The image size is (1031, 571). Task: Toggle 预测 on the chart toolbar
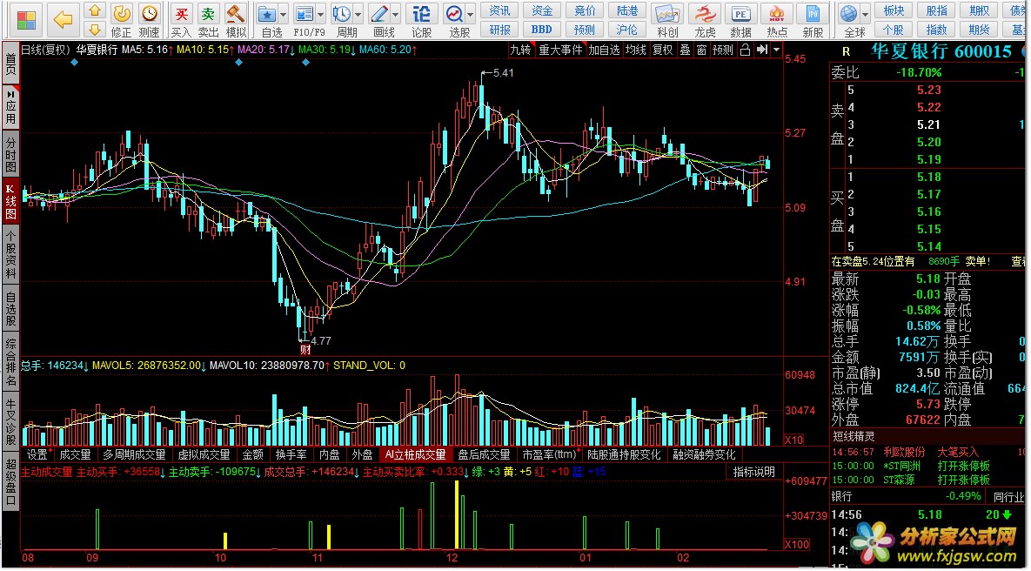(x=723, y=50)
